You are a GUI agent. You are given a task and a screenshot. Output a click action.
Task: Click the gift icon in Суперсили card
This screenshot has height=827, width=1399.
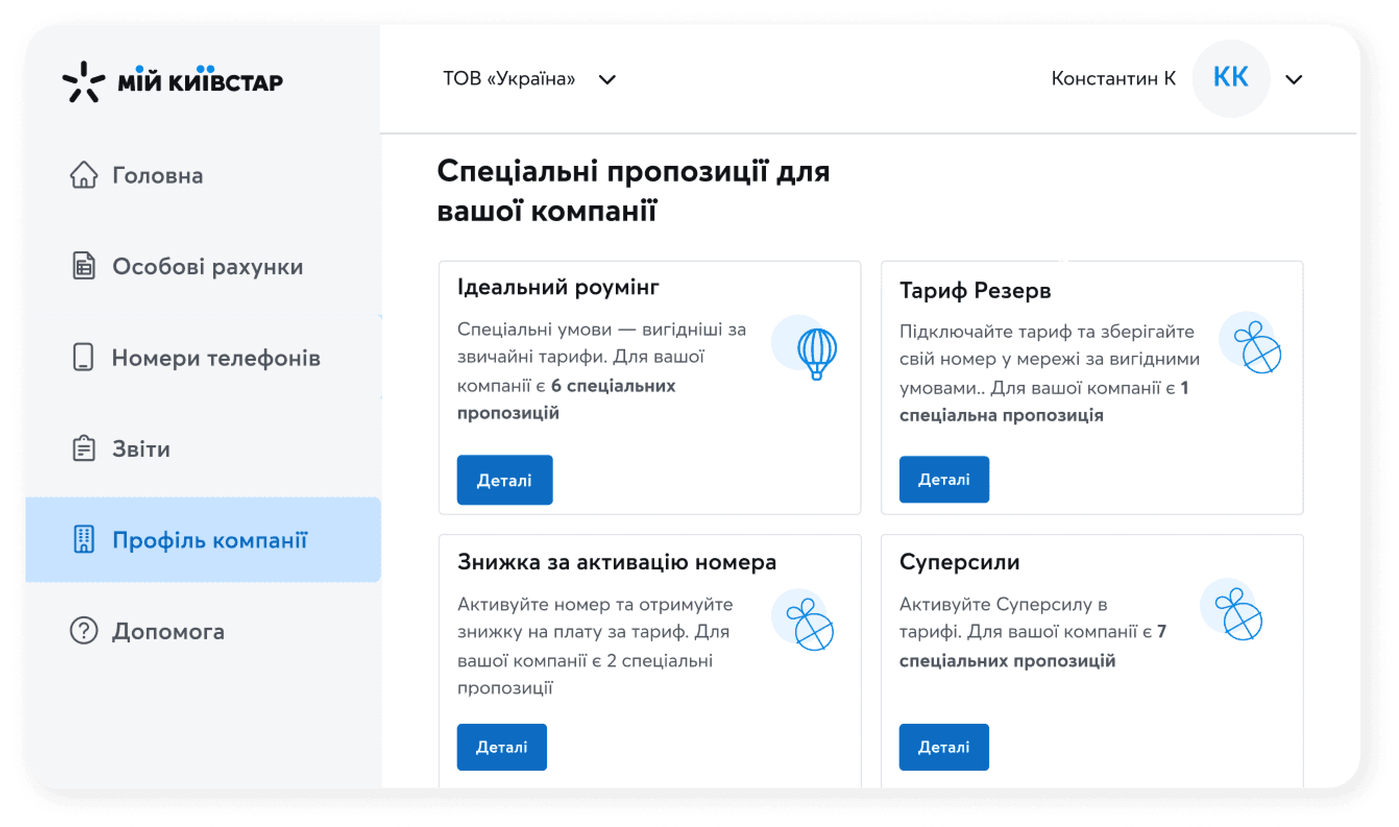coord(1238,615)
